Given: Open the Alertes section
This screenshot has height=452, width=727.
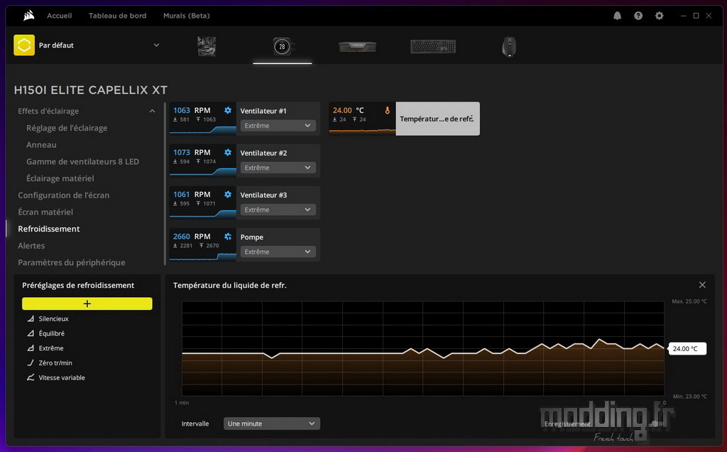Looking at the screenshot, I should point(31,245).
